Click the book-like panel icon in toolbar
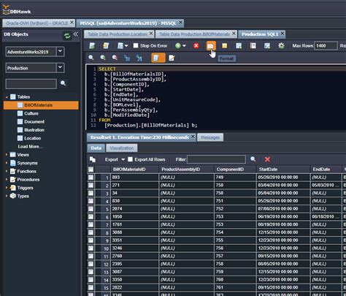The height and width of the screenshot is (296, 346). [x=253, y=45]
